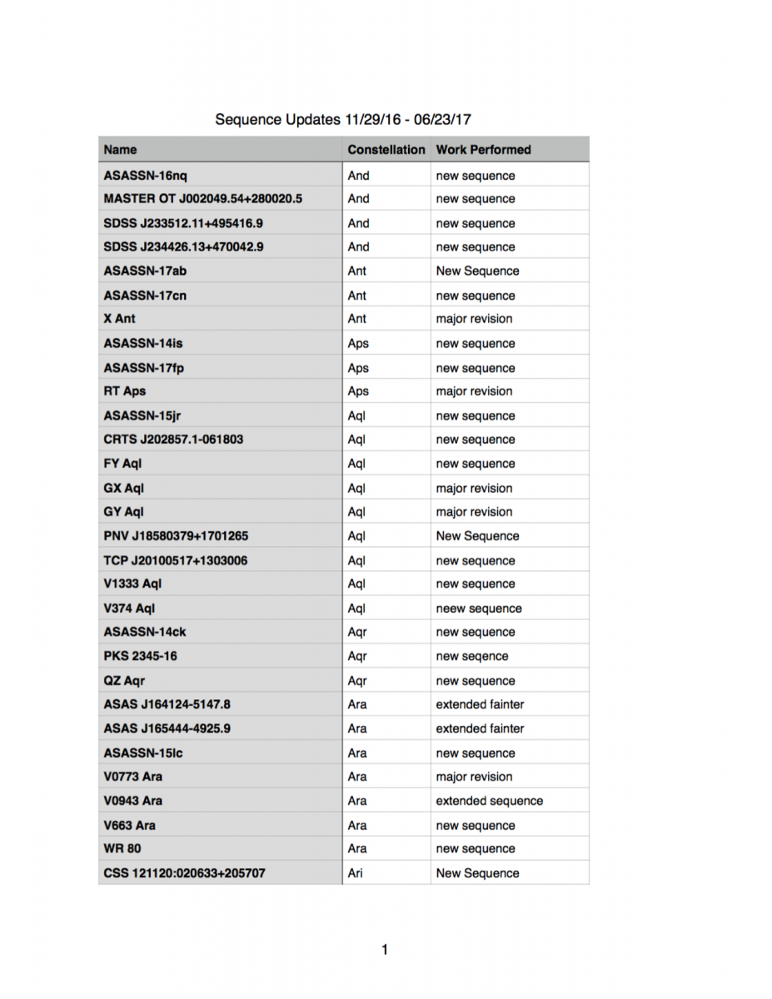772x999 pixels.
Task: Click the X Ant name cell
Action: coord(120,319)
